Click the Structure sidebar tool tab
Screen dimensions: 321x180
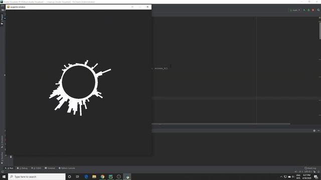(x=2, y=141)
